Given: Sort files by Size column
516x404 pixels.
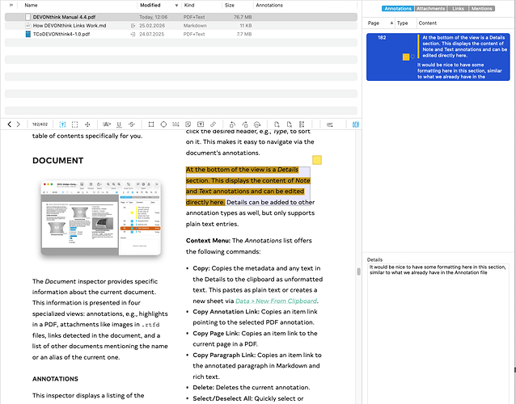Looking at the screenshot, I should click(230, 5).
